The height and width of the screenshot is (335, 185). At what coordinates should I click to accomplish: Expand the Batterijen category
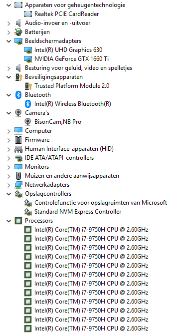pyautogui.click(x=9, y=32)
